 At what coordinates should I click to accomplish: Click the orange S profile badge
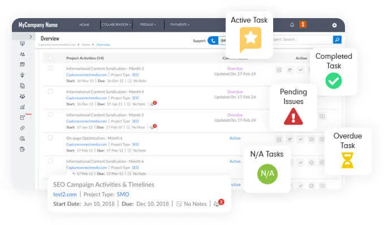303,24
